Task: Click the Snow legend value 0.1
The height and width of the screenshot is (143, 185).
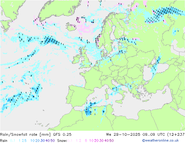Action: pos(70,141)
